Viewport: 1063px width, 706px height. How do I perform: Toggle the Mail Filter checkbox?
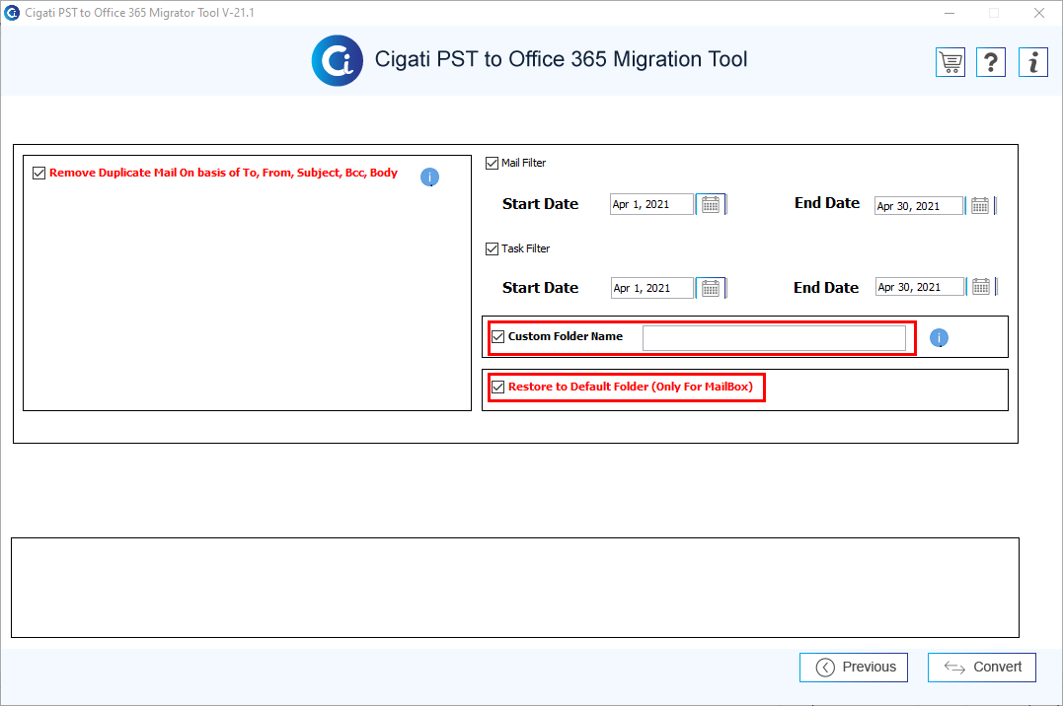[x=493, y=164]
